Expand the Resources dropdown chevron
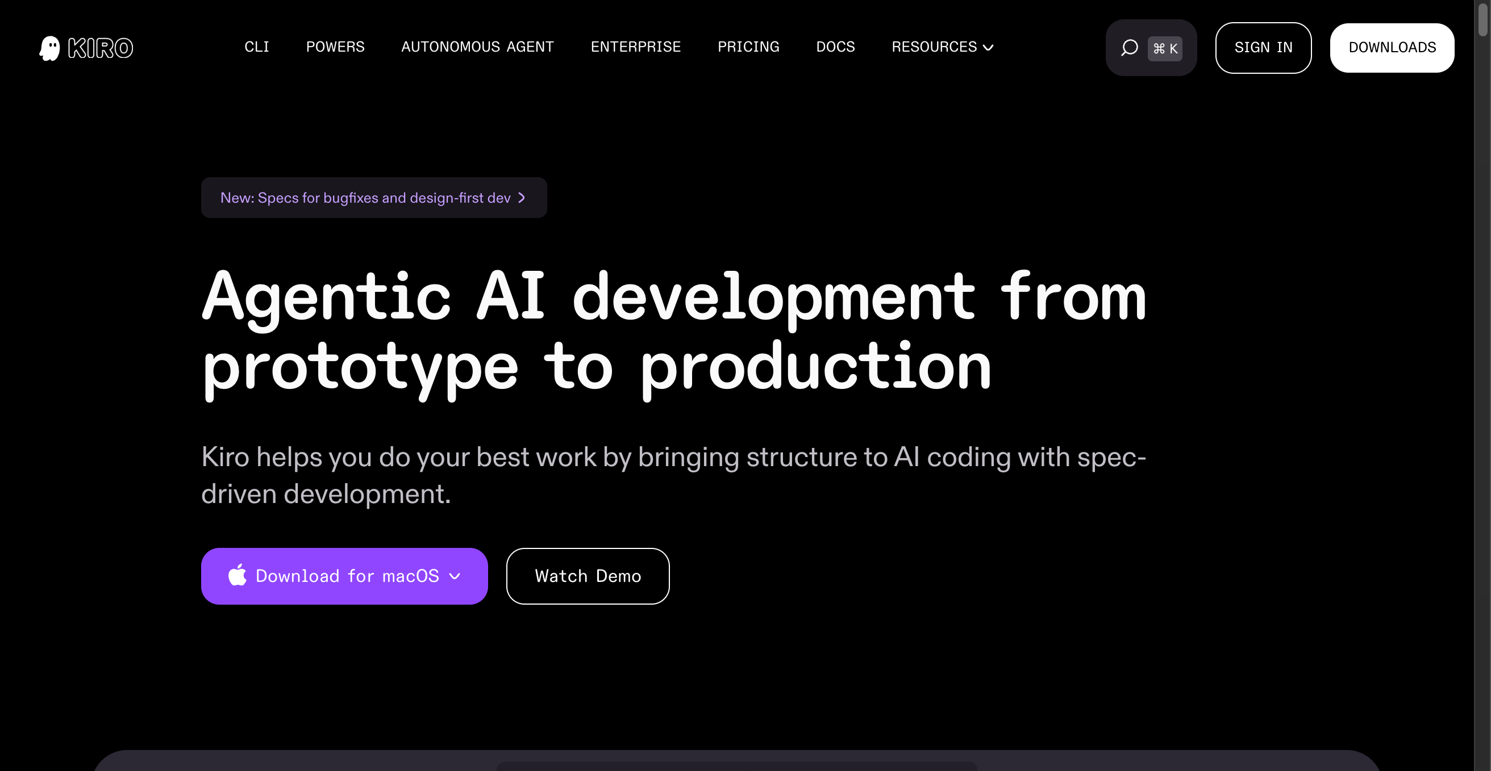The height and width of the screenshot is (771, 1491). (989, 48)
